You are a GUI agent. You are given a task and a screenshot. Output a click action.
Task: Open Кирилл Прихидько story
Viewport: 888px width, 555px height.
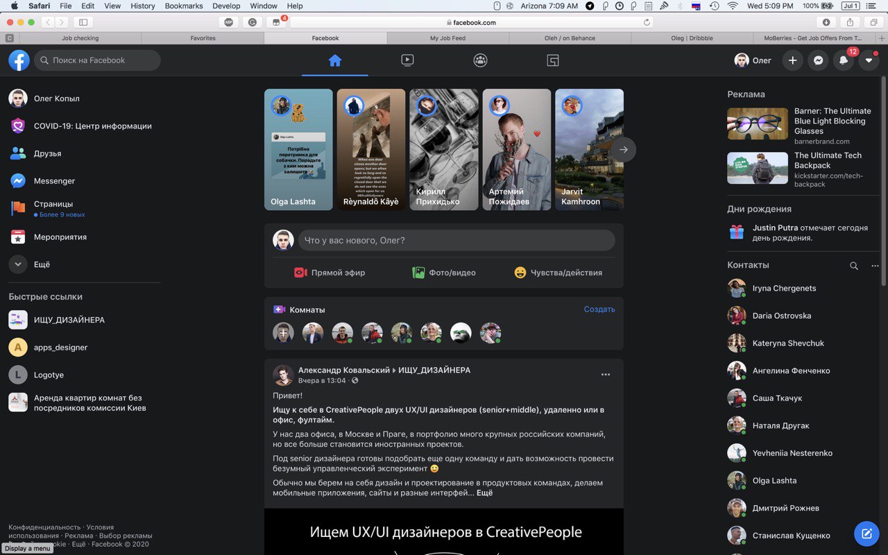444,149
